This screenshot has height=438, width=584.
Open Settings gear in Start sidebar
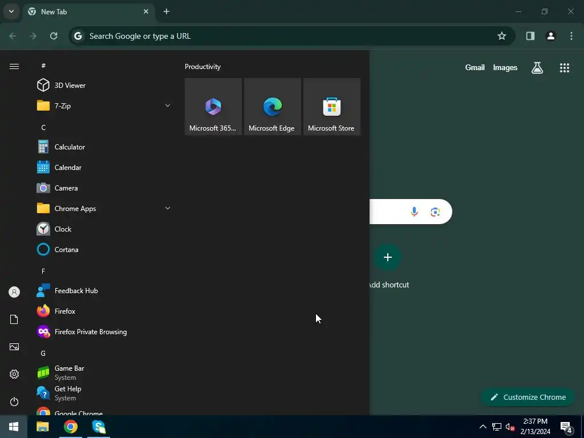click(14, 374)
